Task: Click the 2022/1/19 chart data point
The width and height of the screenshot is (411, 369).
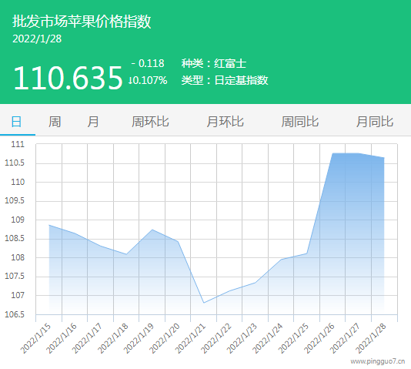Action: coord(152,230)
